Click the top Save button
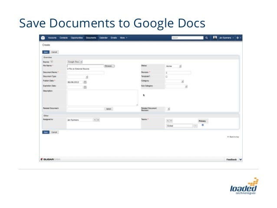 [x=46, y=52]
